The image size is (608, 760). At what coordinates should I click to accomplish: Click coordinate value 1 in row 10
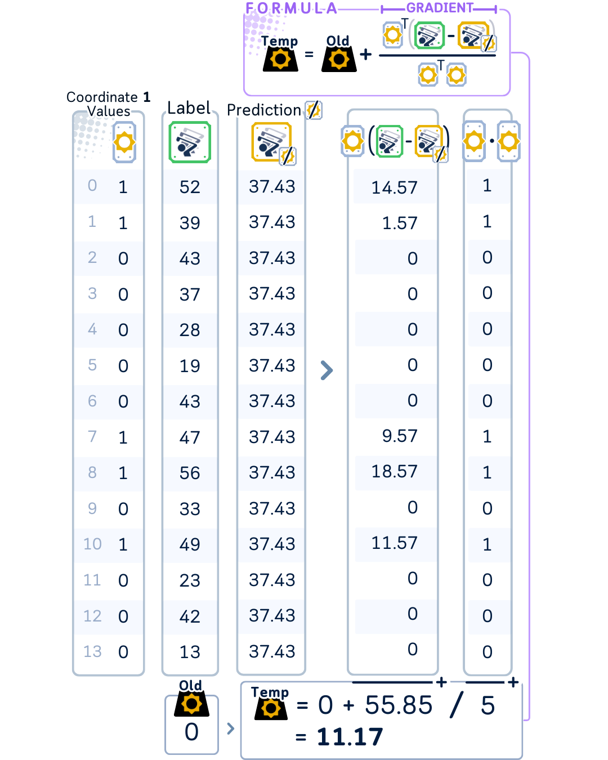click(x=123, y=544)
